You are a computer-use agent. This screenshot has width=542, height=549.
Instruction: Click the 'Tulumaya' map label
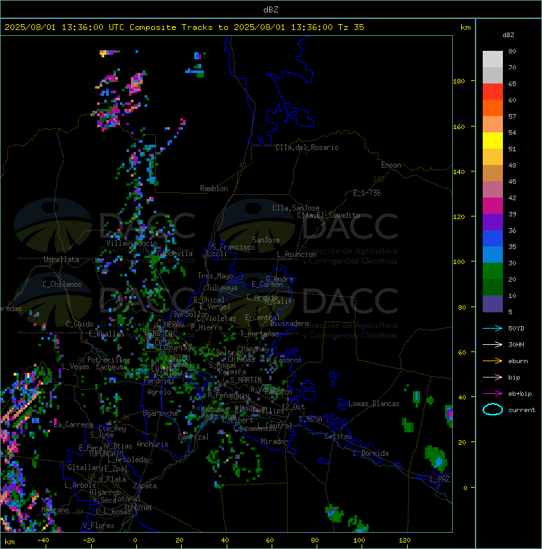tap(222, 288)
